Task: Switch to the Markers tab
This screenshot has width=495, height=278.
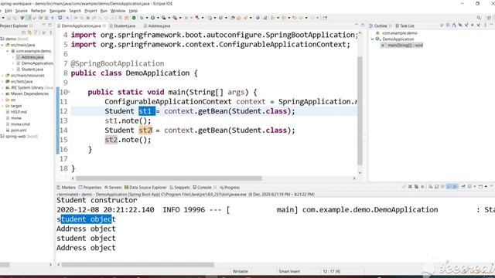Action: [67, 187]
